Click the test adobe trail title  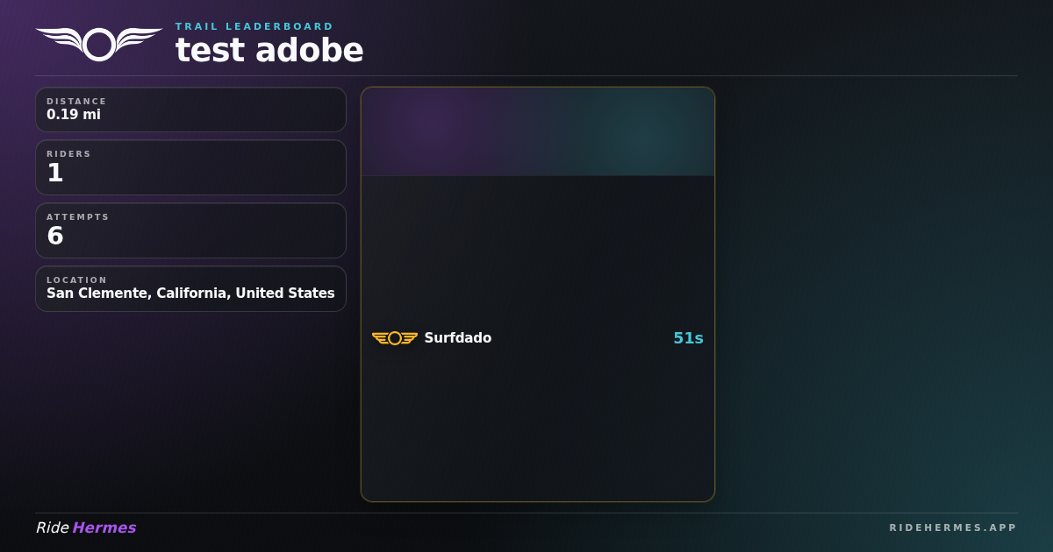coord(269,51)
